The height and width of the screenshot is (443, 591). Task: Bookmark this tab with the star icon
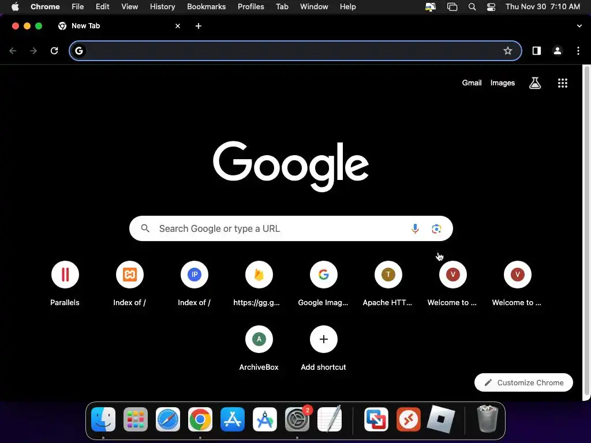coord(508,51)
